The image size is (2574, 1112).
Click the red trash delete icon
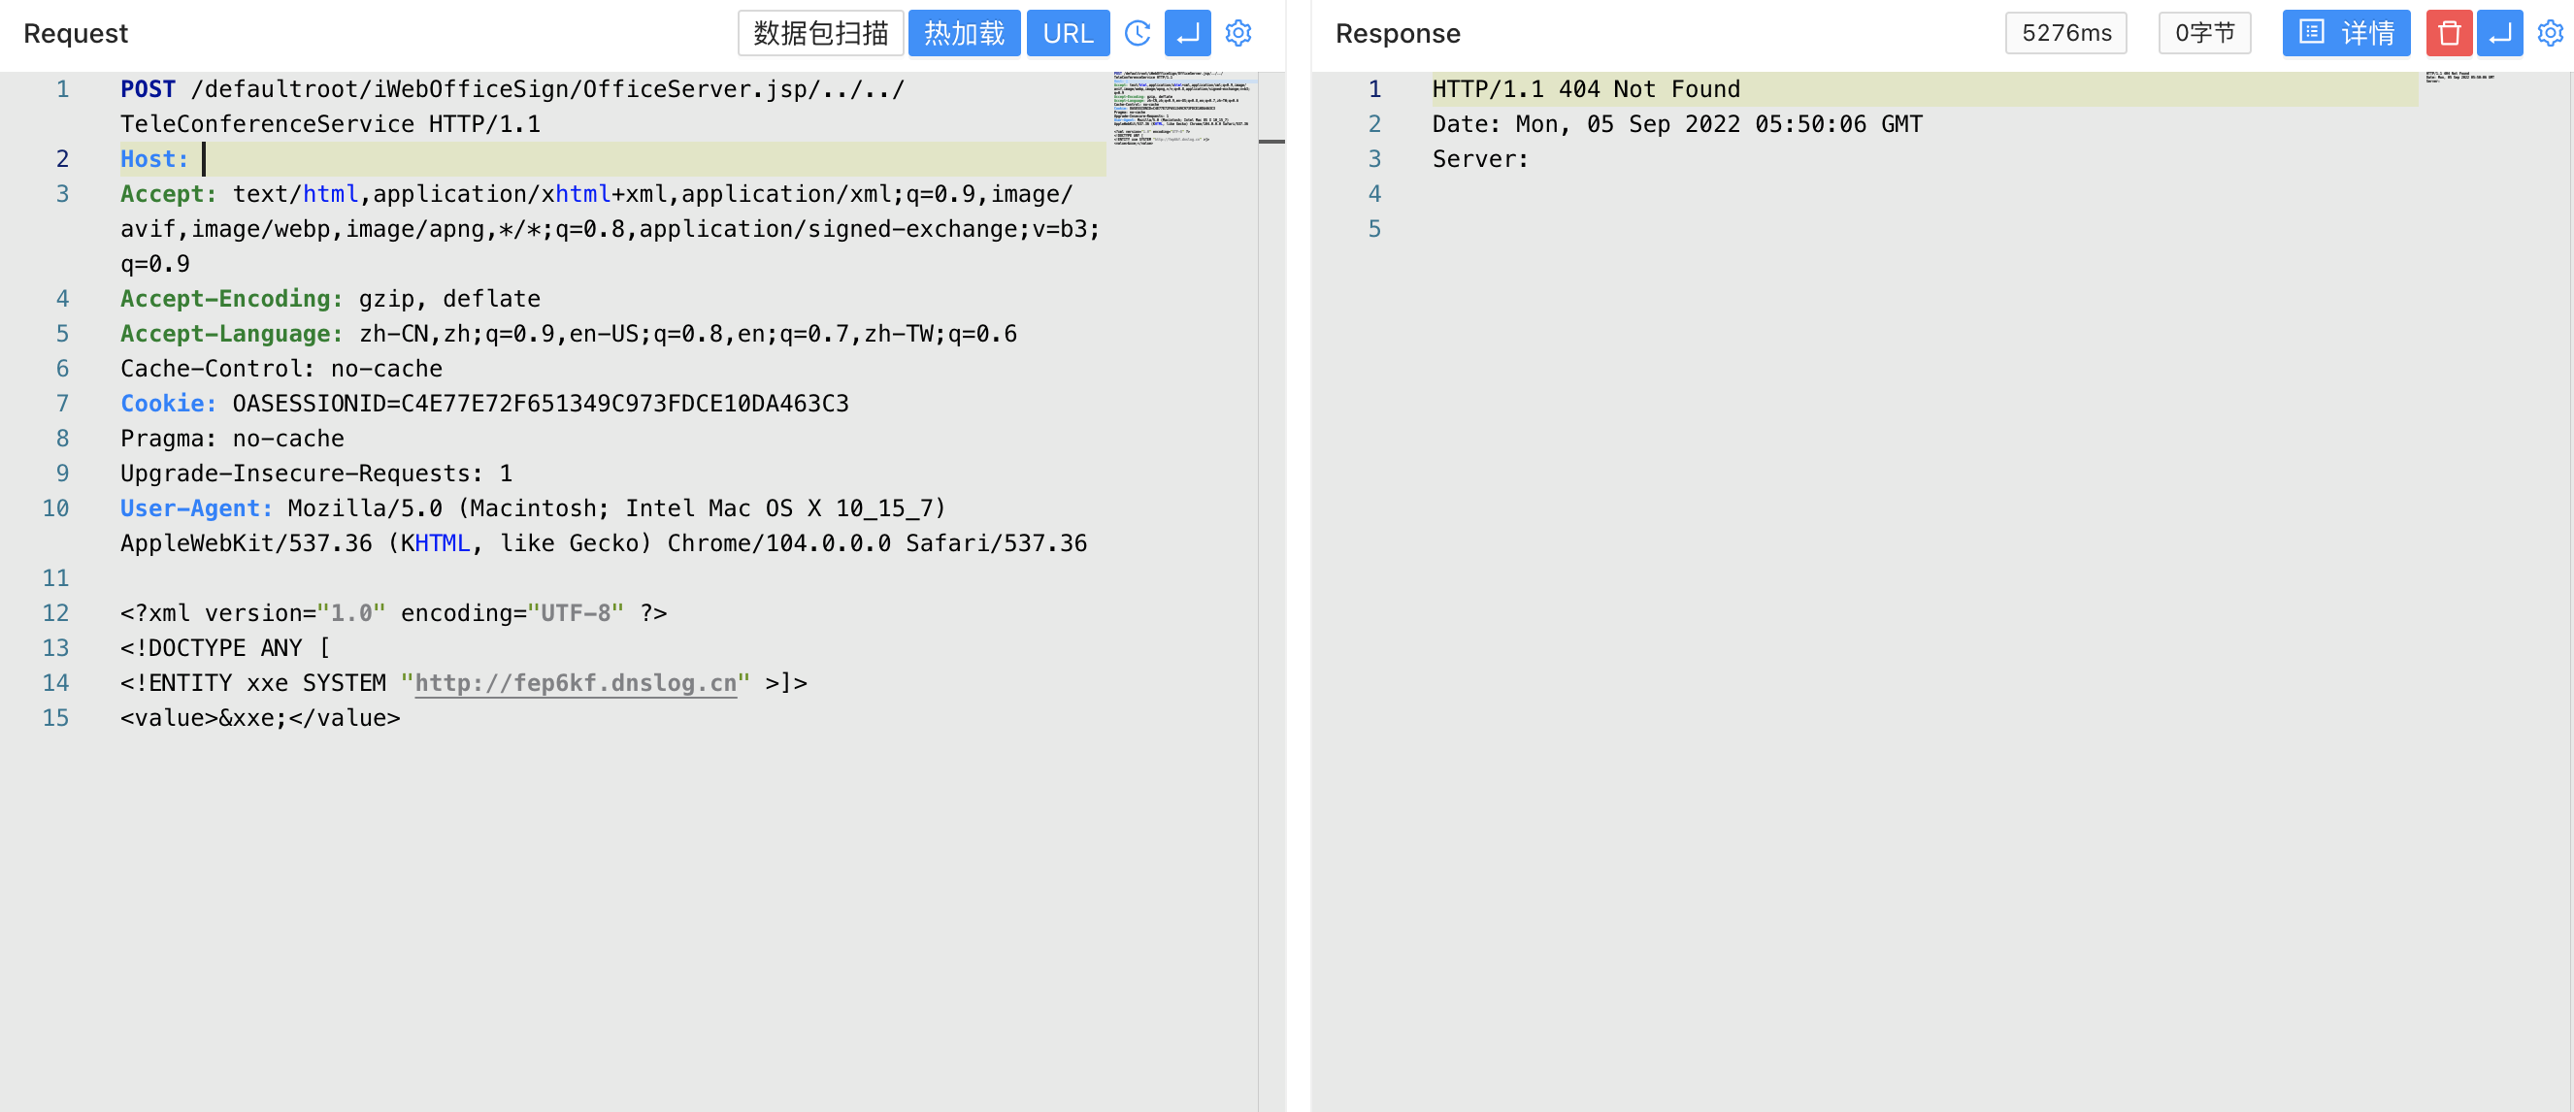[x=2448, y=34]
